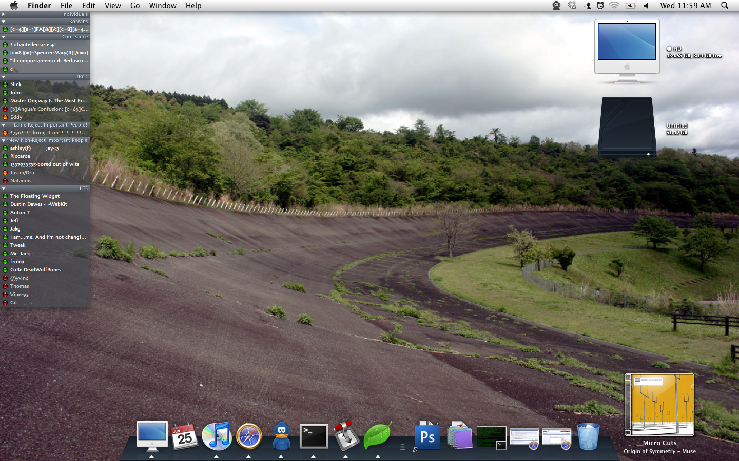The image size is (739, 461).
Task: Open the Dropbox menu bar icon
Action: [x=572, y=6]
